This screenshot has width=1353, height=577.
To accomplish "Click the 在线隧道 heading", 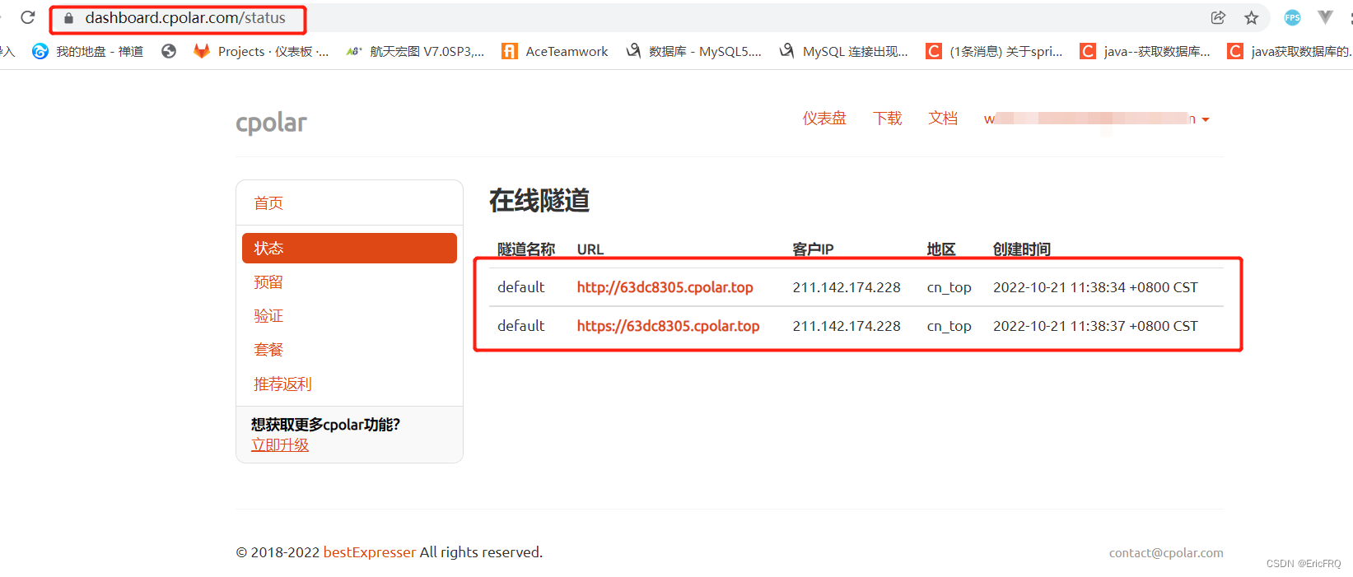I will click(539, 200).
